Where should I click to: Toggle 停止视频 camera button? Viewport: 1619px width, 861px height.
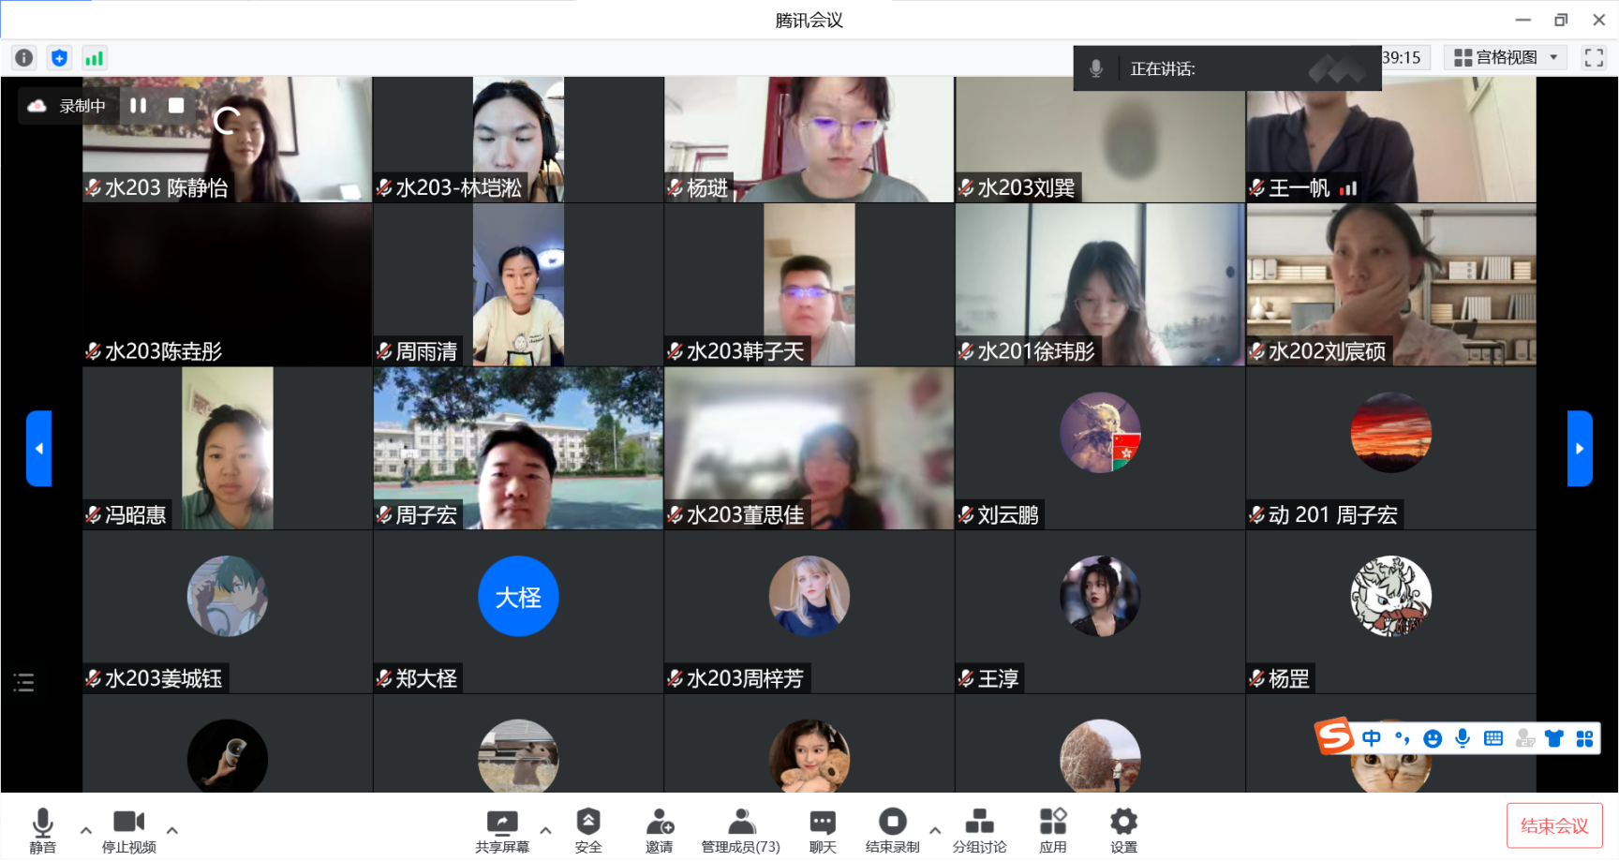pos(128,829)
